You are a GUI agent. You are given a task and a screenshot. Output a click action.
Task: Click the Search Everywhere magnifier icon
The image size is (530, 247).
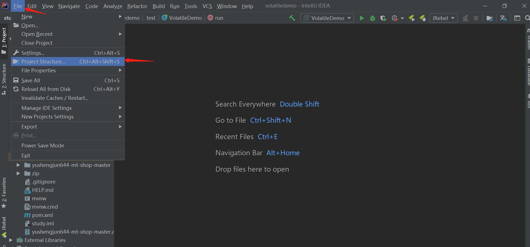[527, 18]
